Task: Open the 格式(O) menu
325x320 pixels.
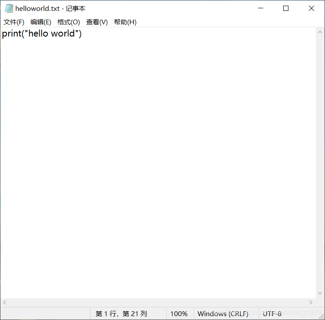Action: [68, 22]
